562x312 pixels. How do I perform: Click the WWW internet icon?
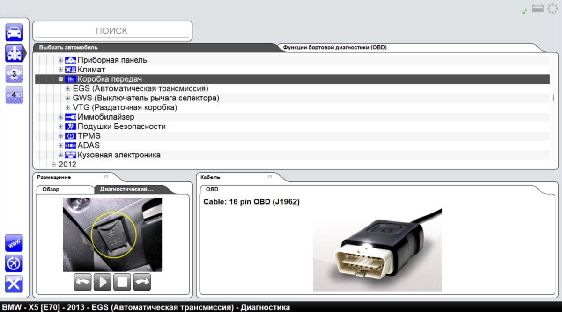click(x=14, y=243)
